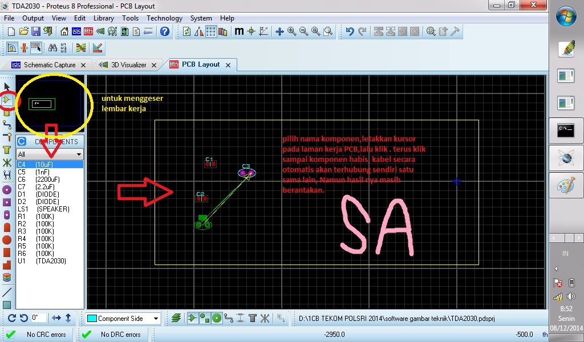Toggle the pins selection filter

tap(205, 318)
